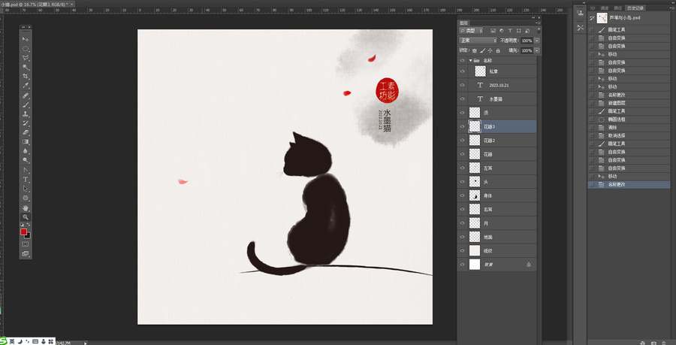The height and width of the screenshot is (345, 676).
Task: Select the Zoom tool
Action: point(26,217)
